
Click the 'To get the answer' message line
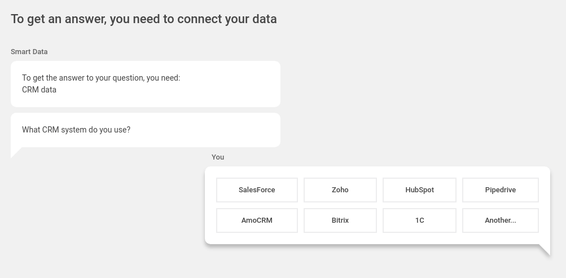click(x=101, y=78)
